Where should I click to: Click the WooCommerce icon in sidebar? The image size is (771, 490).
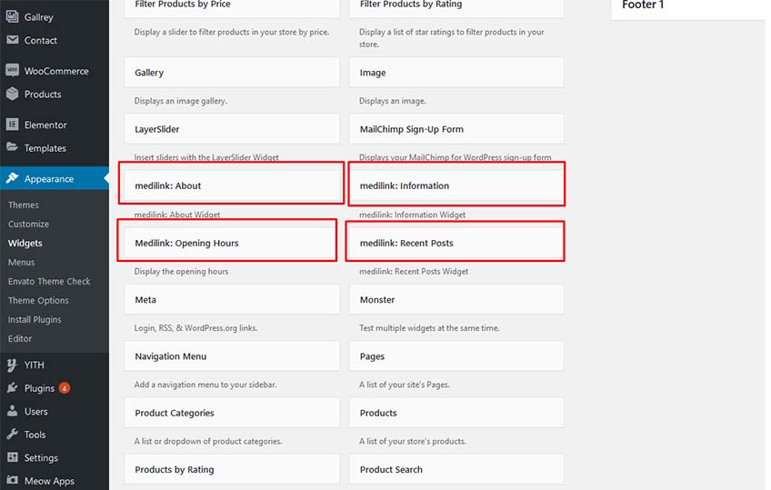[x=13, y=70]
